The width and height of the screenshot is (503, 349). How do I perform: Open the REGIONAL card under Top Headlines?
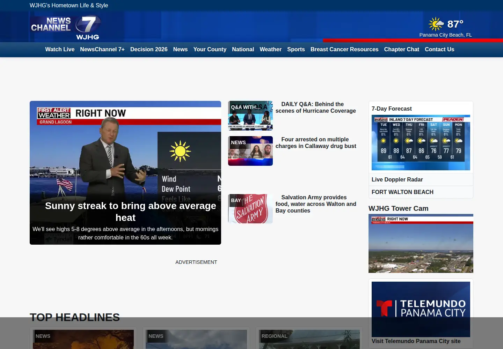click(309, 339)
